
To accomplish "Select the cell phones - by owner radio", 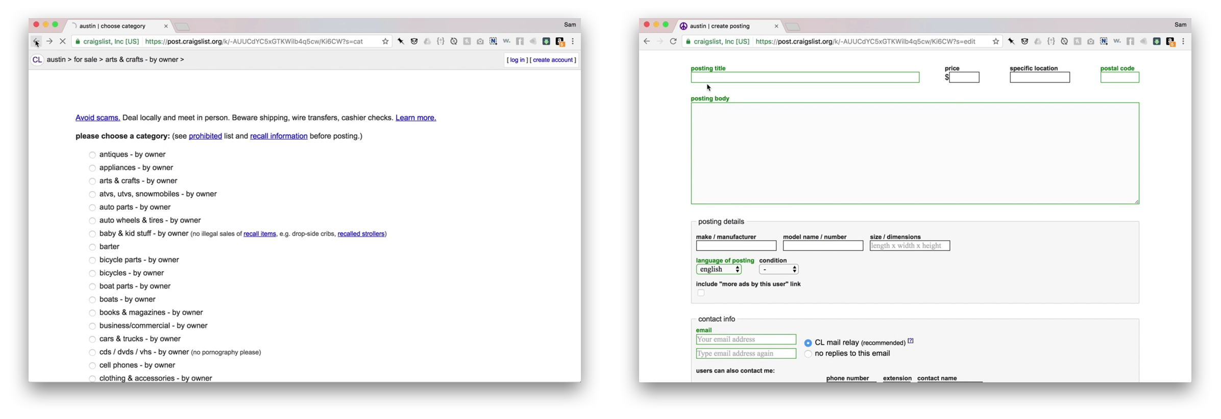I will tap(92, 365).
